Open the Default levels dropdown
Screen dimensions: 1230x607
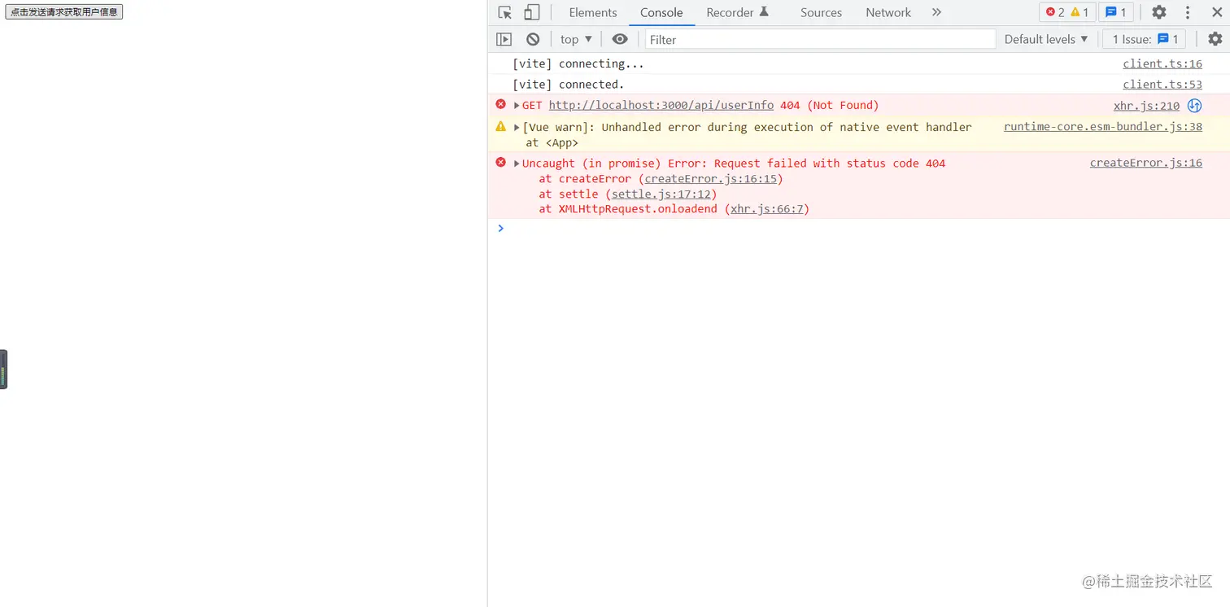click(x=1045, y=39)
